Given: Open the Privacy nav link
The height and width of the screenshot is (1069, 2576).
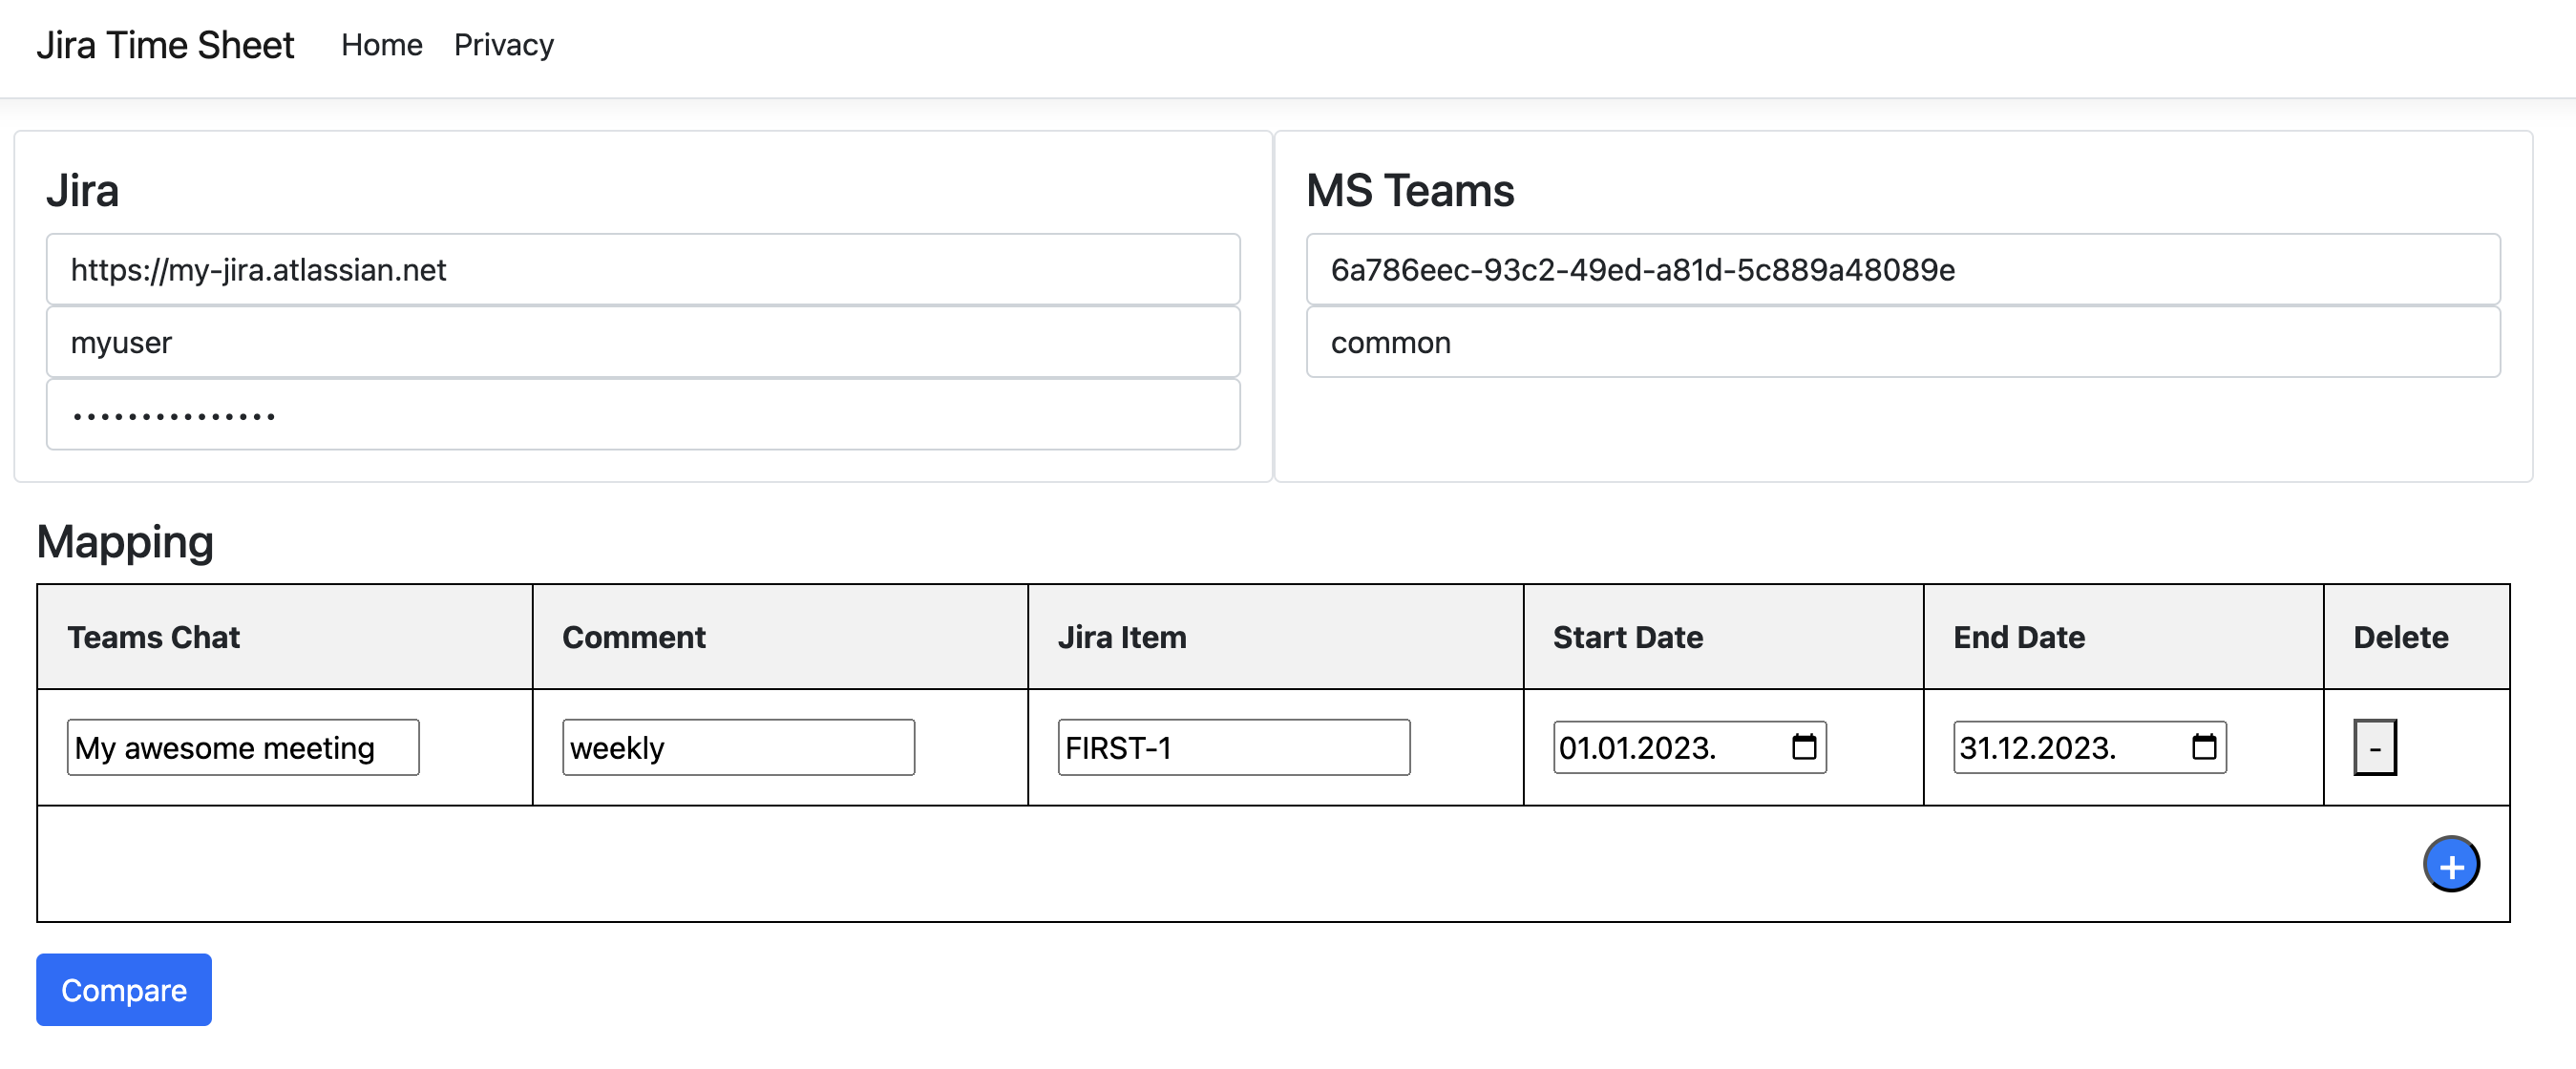Looking at the screenshot, I should coord(504,45).
